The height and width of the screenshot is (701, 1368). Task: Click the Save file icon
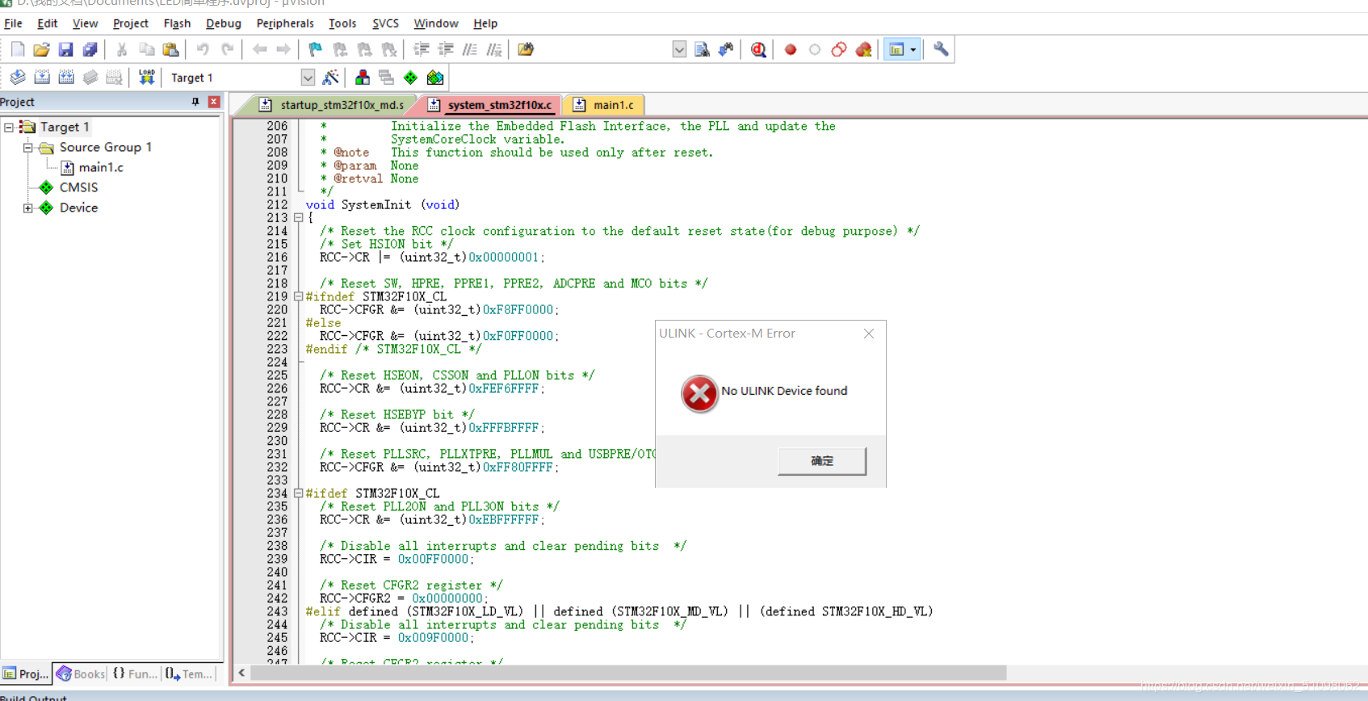point(65,50)
